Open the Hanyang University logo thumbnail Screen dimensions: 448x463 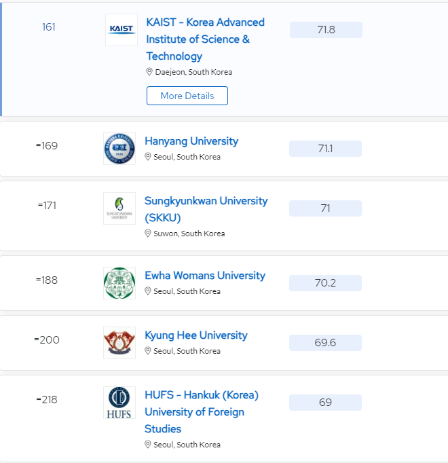click(x=119, y=149)
